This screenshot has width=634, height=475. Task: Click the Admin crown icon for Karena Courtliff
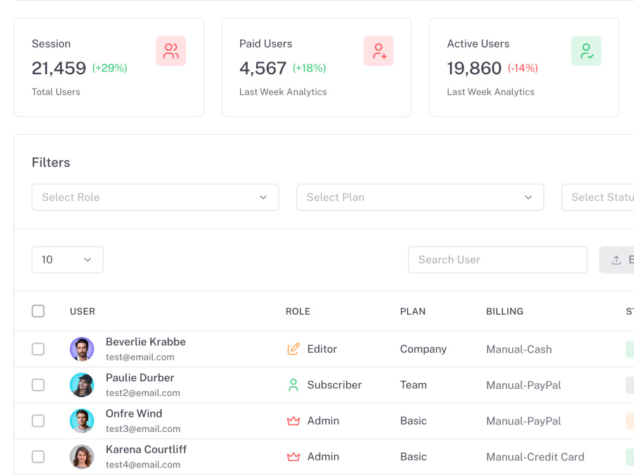pos(294,457)
